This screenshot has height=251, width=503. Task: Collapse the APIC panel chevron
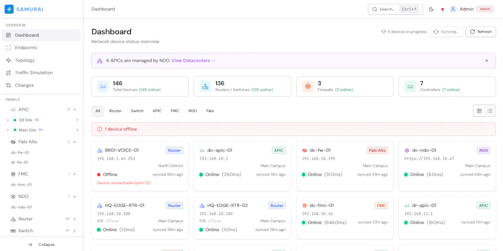click(74, 109)
